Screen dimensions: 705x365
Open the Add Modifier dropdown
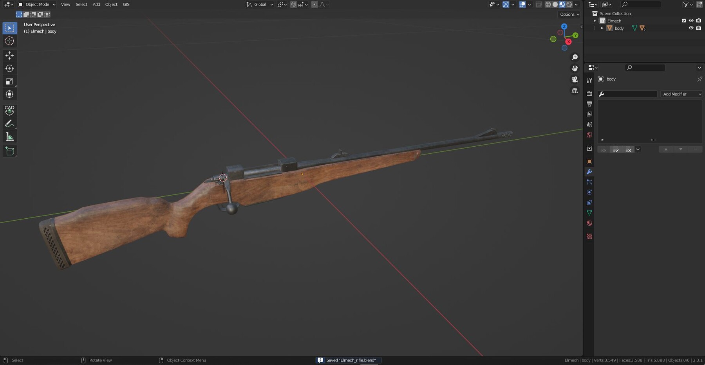tap(681, 94)
